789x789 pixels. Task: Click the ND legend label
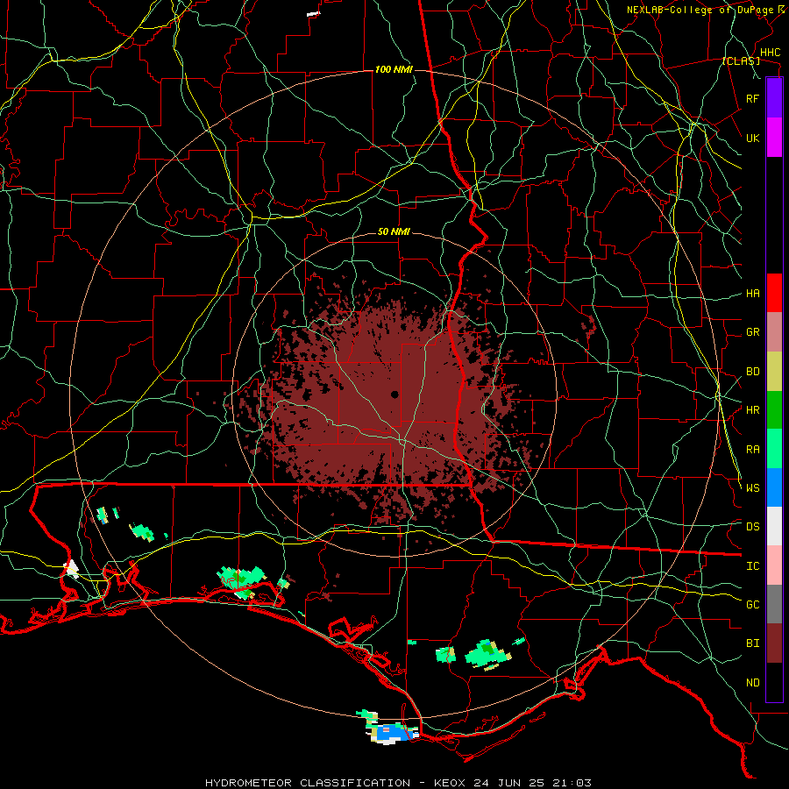click(752, 683)
